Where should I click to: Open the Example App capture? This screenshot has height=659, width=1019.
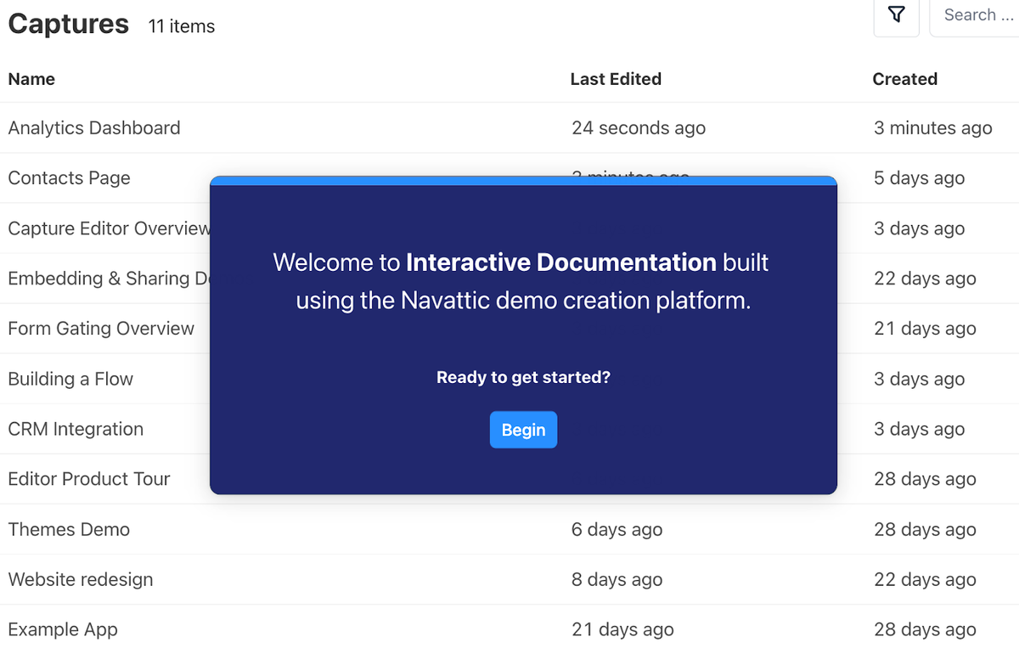tap(63, 629)
